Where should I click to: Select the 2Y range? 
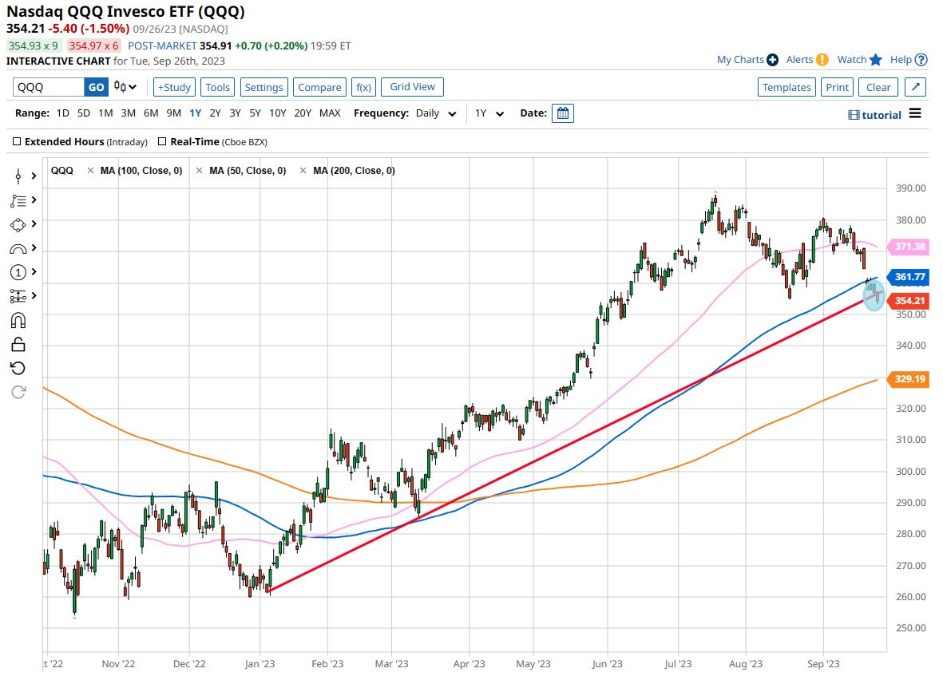pyautogui.click(x=216, y=113)
